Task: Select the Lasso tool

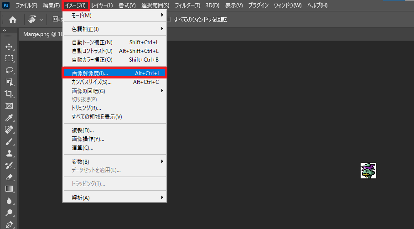Action: click(x=9, y=70)
